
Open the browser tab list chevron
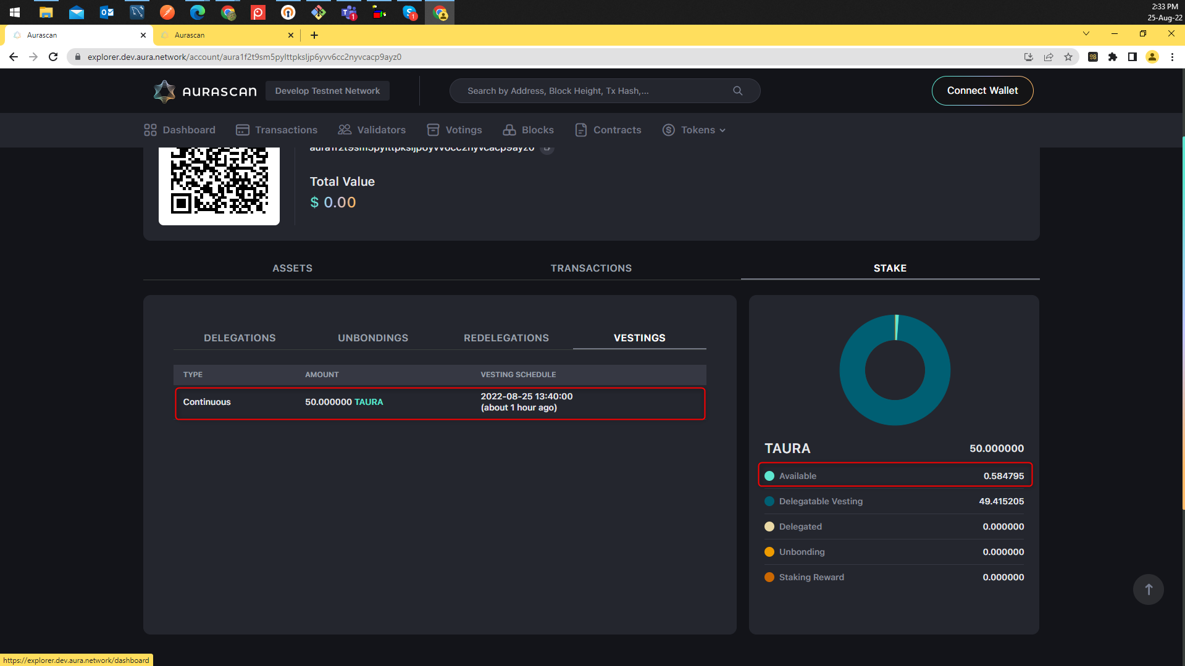tap(1086, 34)
